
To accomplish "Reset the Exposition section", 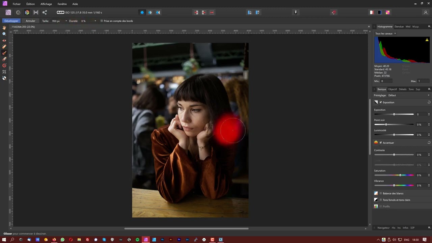I will point(429,102).
